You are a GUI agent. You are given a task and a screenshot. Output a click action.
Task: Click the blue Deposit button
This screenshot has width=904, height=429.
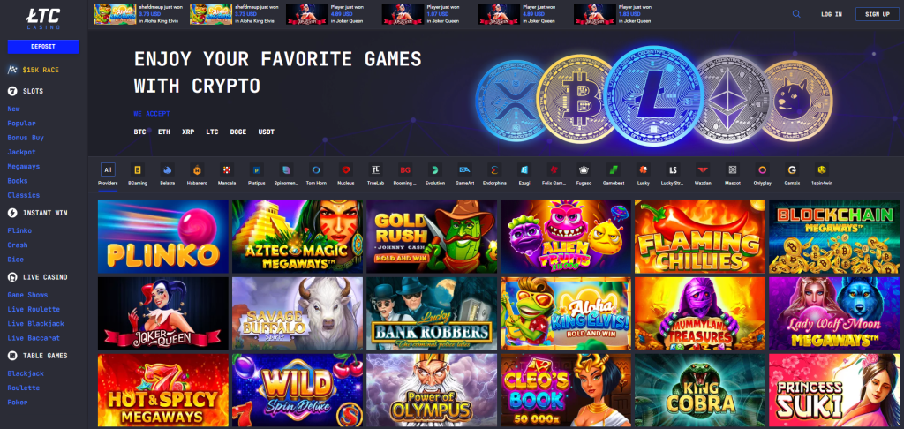coord(43,47)
